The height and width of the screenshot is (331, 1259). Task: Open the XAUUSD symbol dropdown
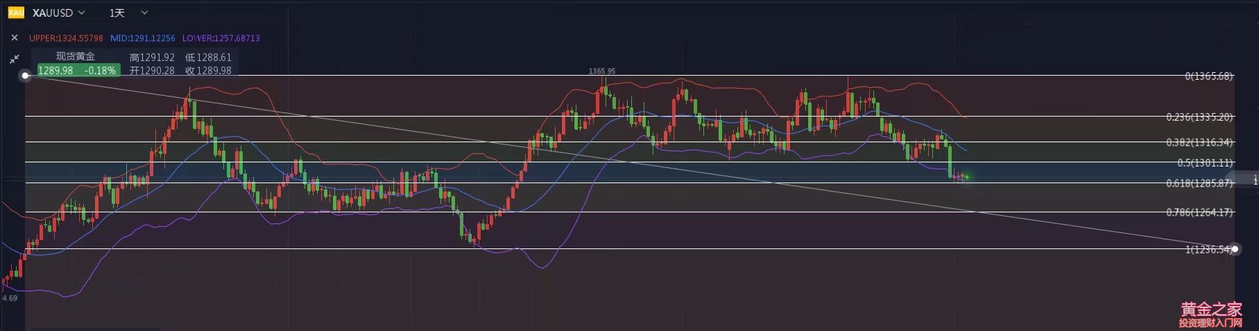(x=59, y=12)
